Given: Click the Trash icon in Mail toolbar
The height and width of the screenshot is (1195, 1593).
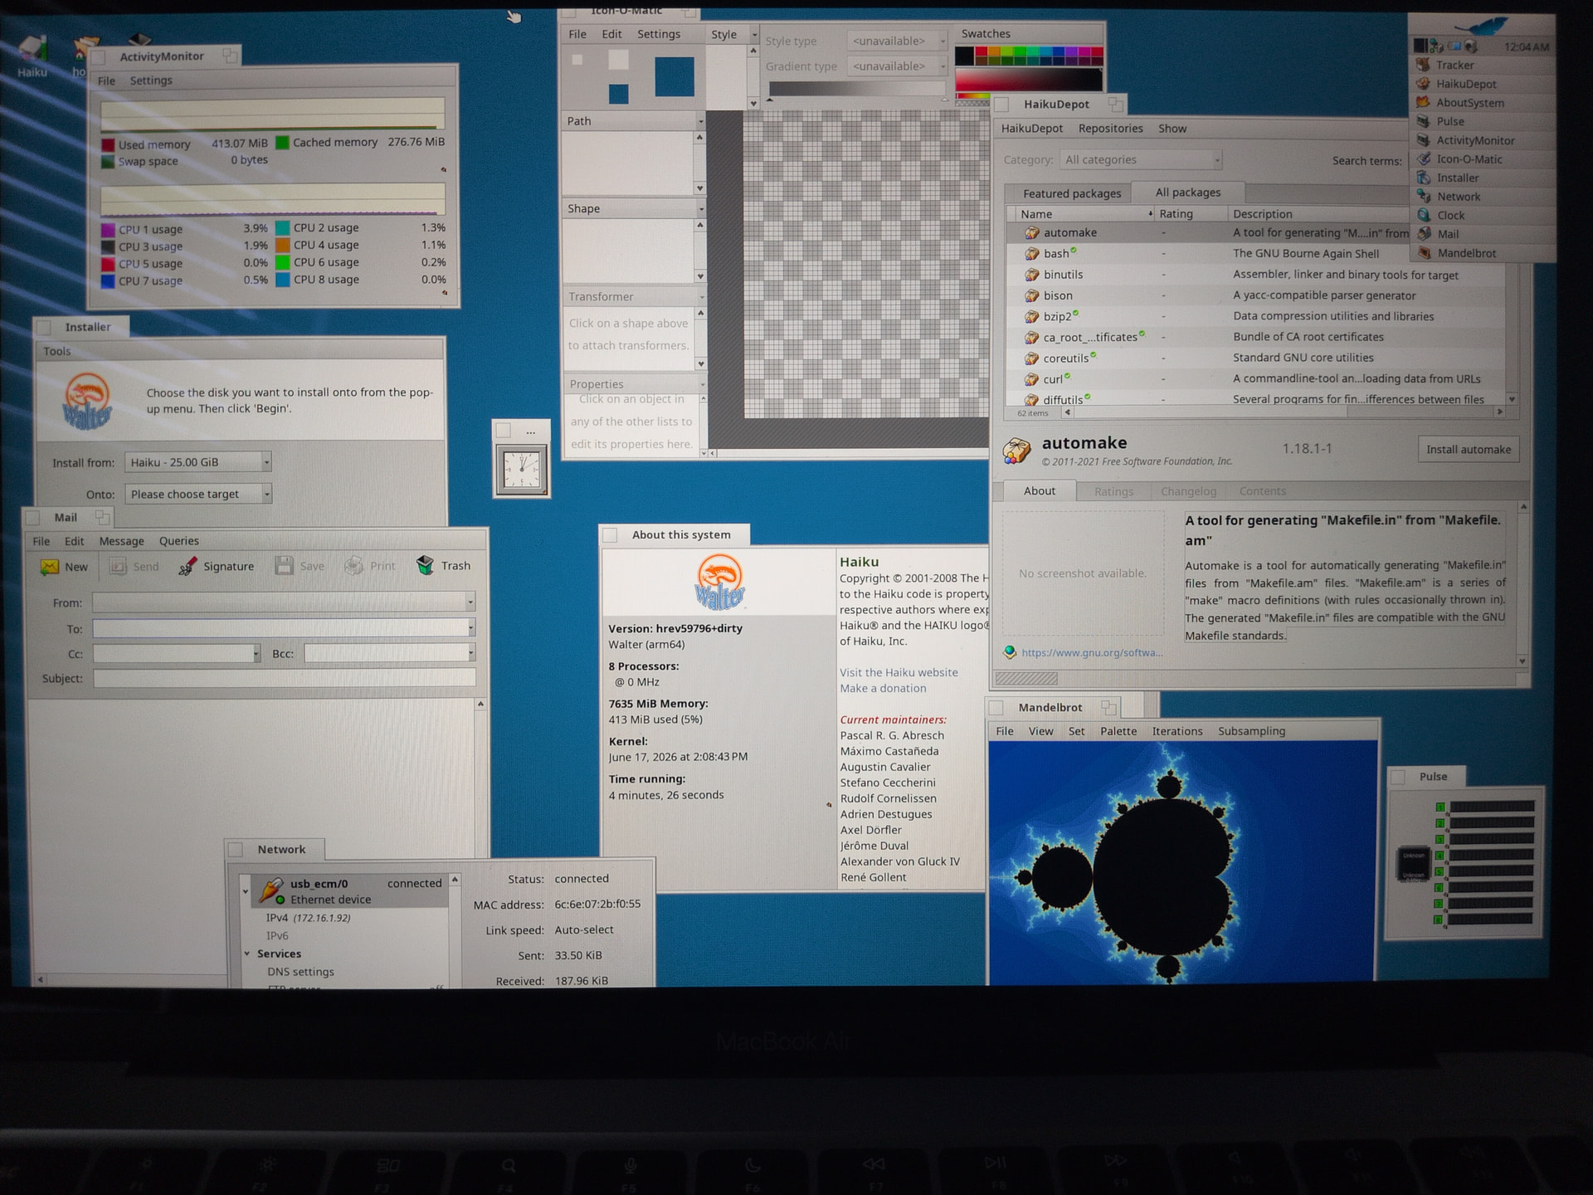Looking at the screenshot, I should (425, 565).
